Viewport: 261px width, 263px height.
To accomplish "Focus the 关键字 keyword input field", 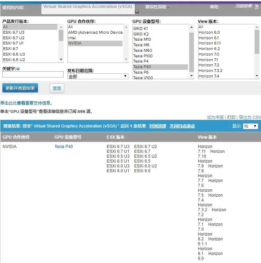I will 33,74.
